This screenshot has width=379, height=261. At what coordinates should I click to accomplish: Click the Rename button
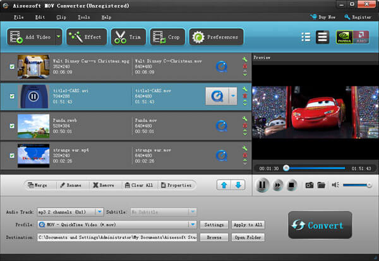click(71, 185)
